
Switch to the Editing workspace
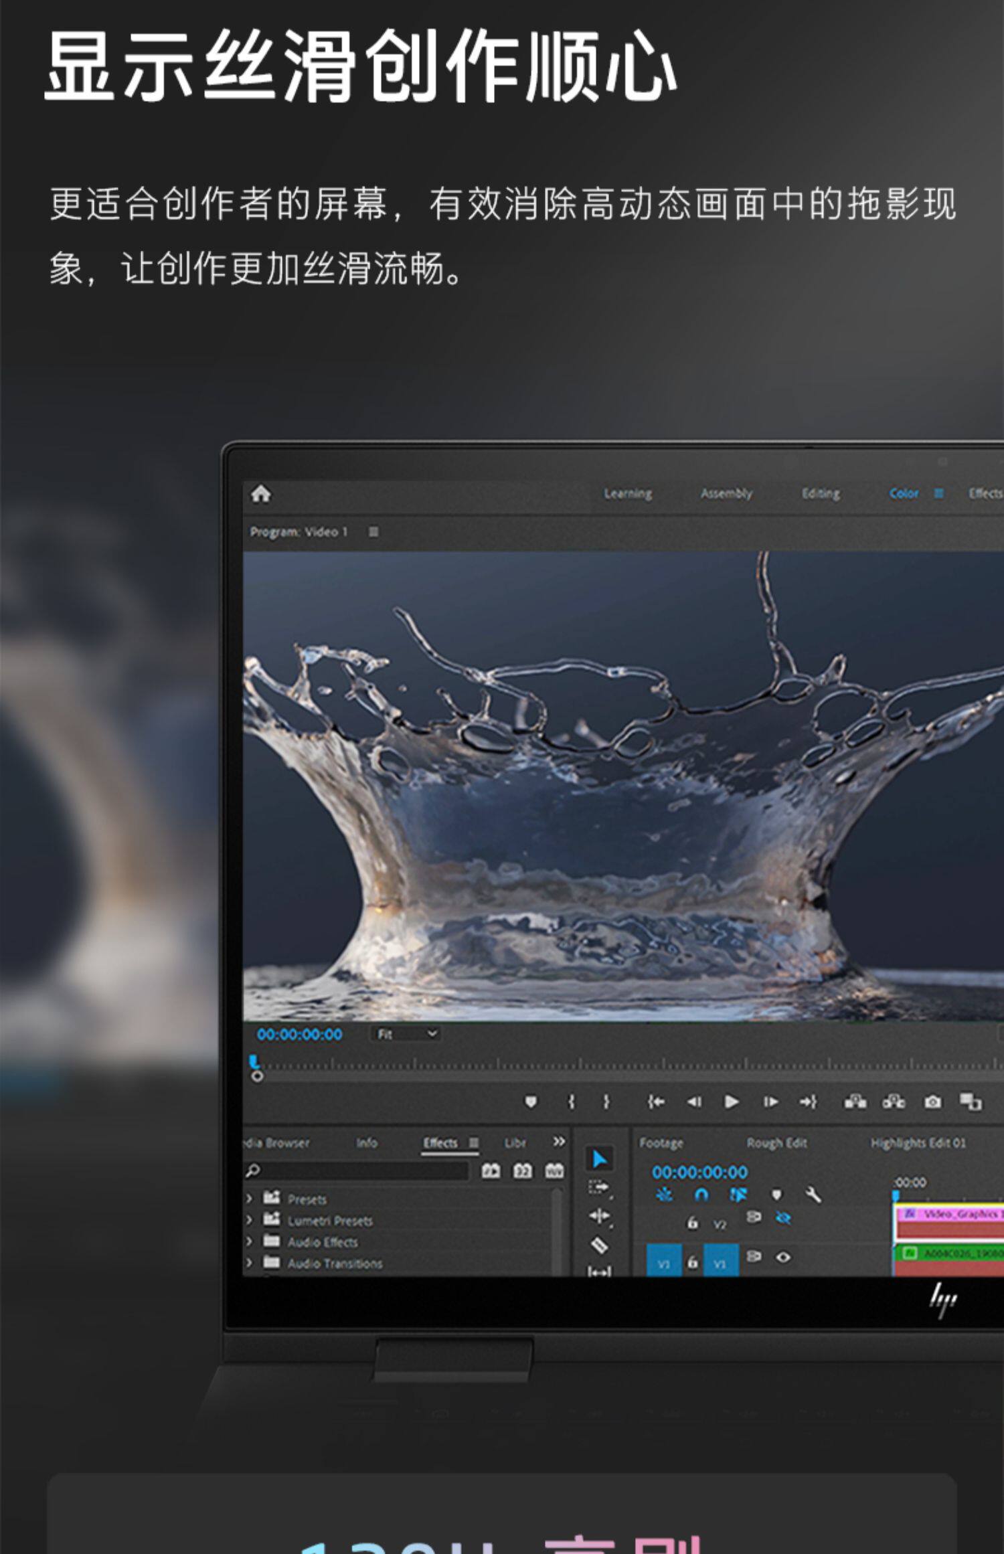821,494
